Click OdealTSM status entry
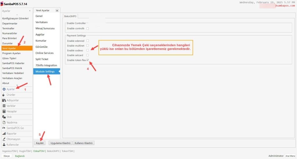This screenshot has width=297, height=159. tap(39, 151)
